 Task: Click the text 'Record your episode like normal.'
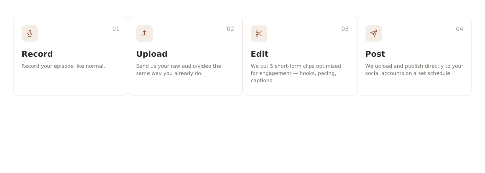click(63, 66)
